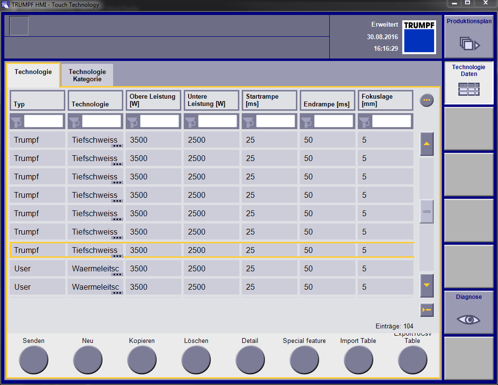Click the empty square button in the header
Viewport: 498px width, 385px height.
tap(19, 26)
